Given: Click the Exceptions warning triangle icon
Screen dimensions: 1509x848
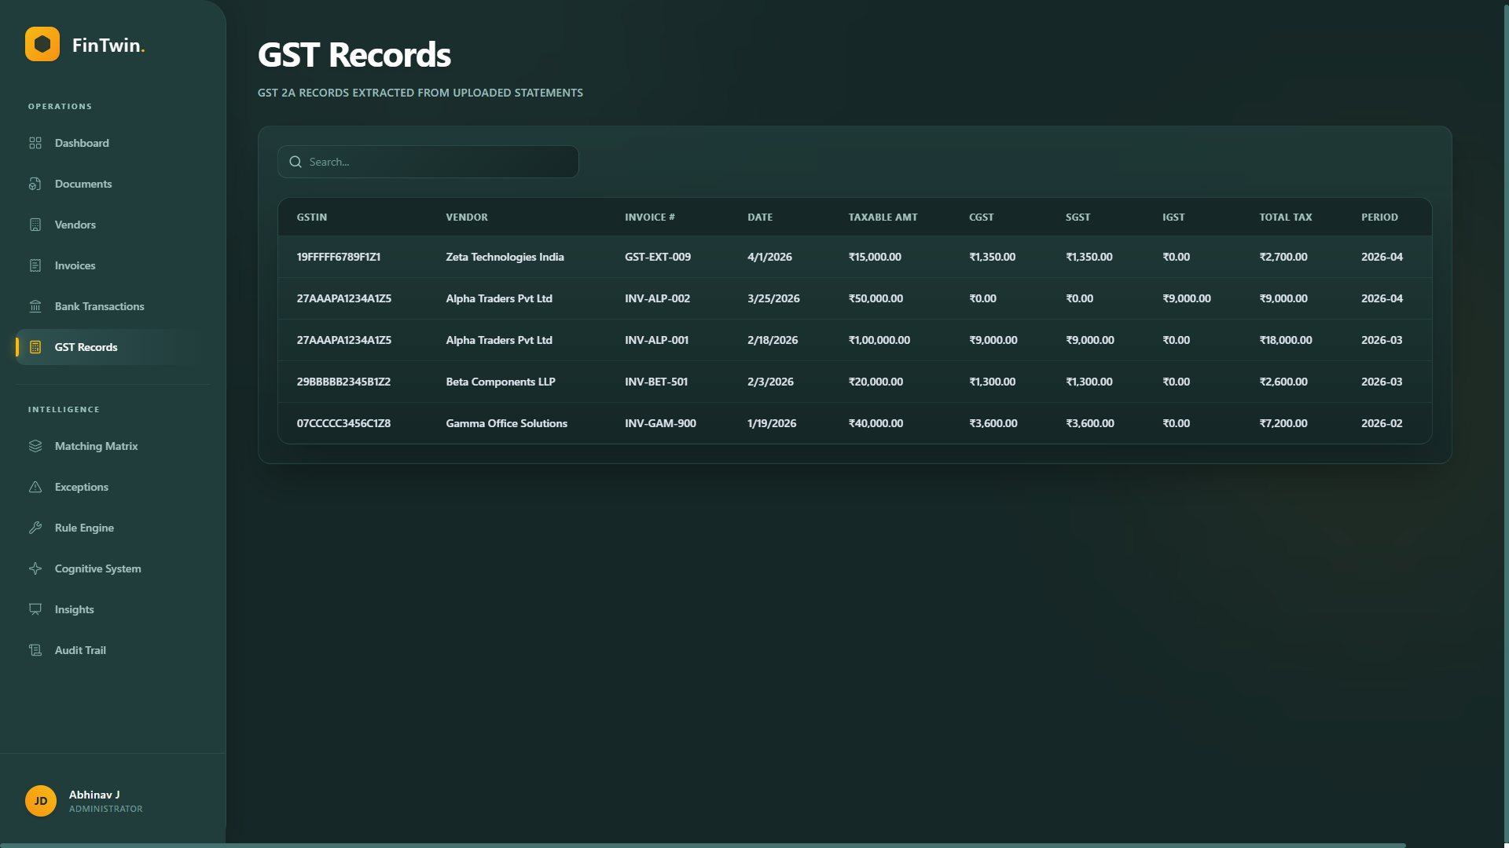Looking at the screenshot, I should 35,487.
